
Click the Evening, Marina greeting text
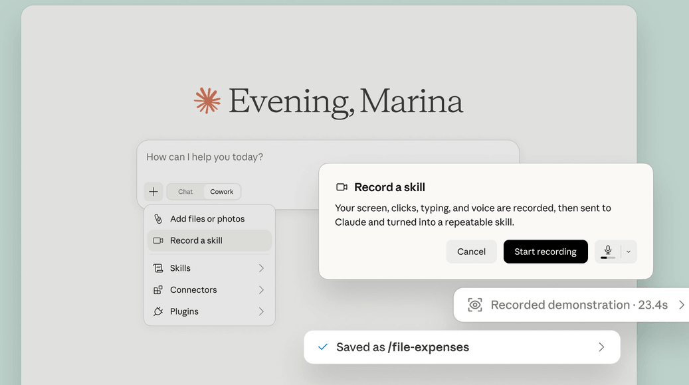[x=345, y=102]
